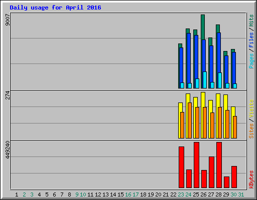Click day 20 on the x-axis
The image size is (257, 200).
click(x=158, y=194)
